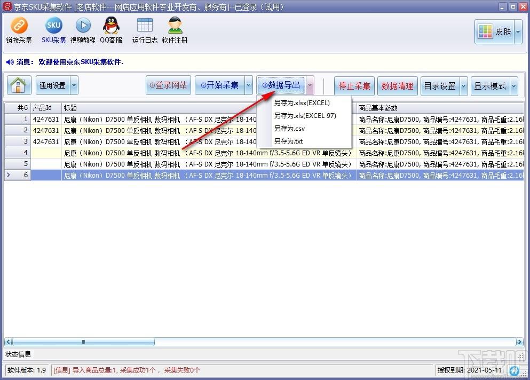The image size is (530, 380).
Task: Select row number 5 header
Action: click(18, 164)
